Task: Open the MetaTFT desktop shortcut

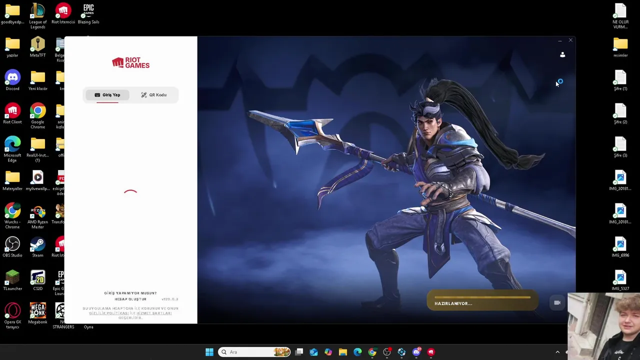Action: click(37, 47)
